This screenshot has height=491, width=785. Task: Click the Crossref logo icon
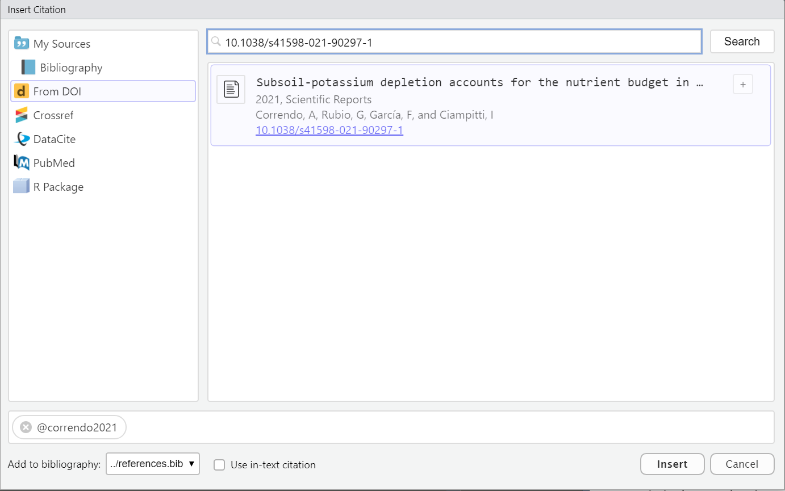tap(22, 115)
